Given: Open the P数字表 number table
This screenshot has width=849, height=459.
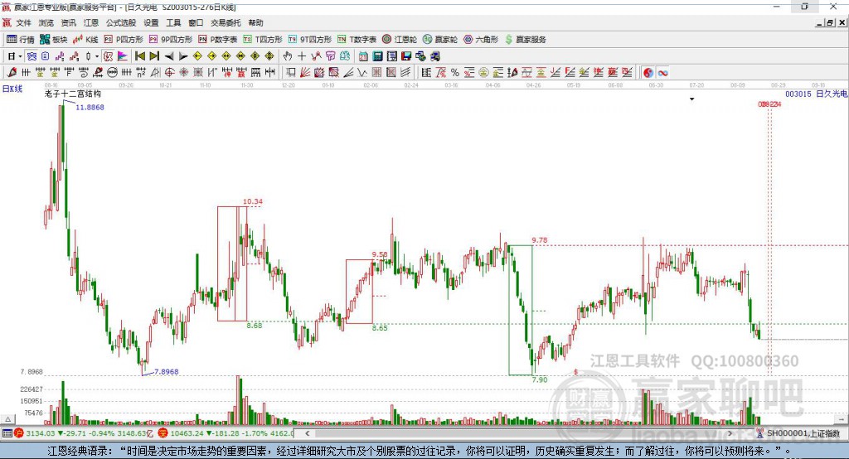Looking at the screenshot, I should 218,40.
